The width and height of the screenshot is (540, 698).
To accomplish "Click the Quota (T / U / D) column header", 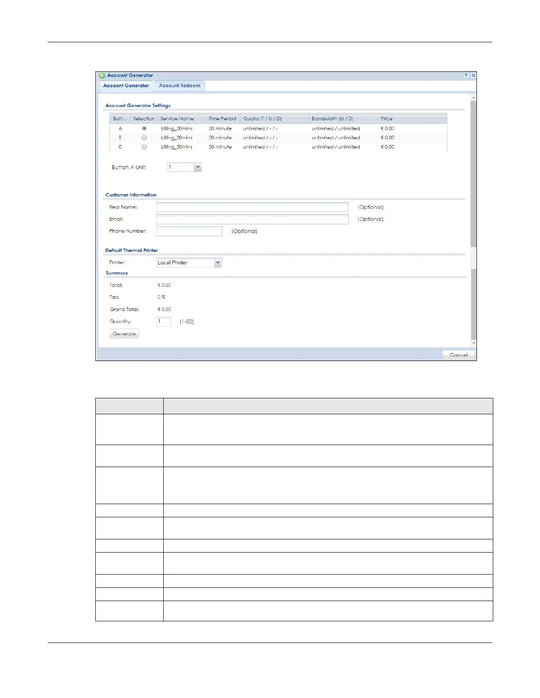I will pyautogui.click(x=274, y=119).
